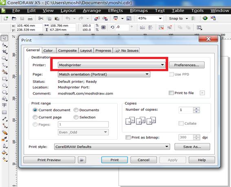Open the Even _Odd dropdown
Viewport: 231px width, 187px height.
pyautogui.click(x=83, y=132)
